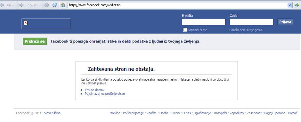Change language via Slovenščina footer link
301x122 pixels.
(52, 113)
